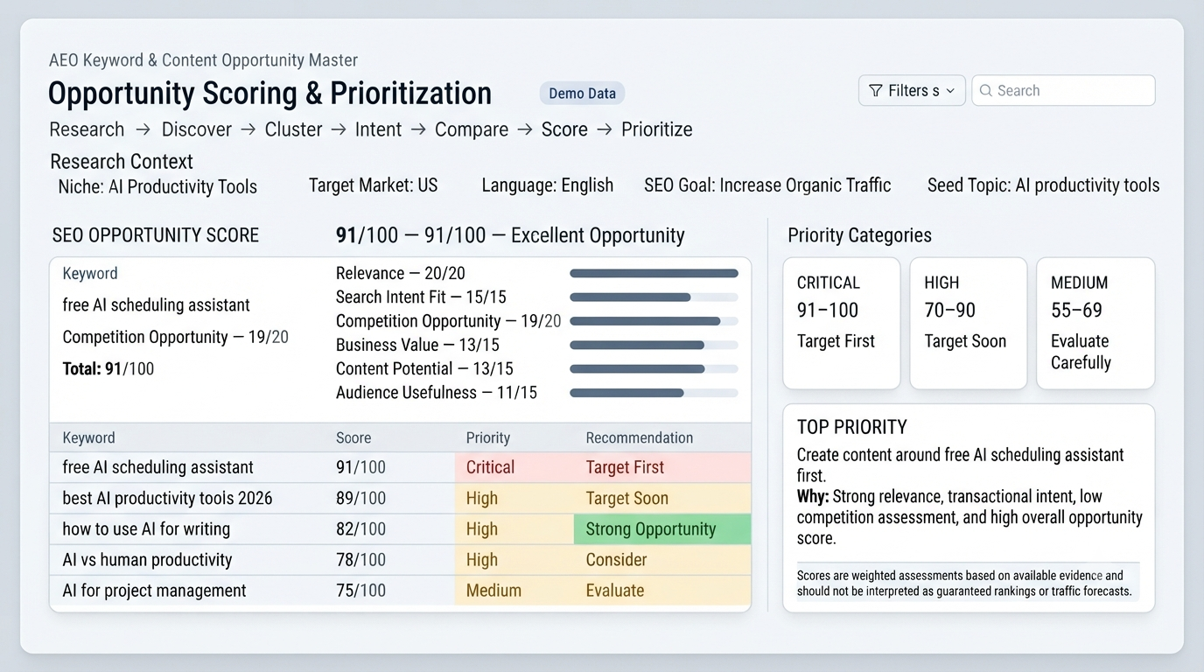Viewport: 1204px width, 672px height.
Task: Click into the Search field
Action: tap(1063, 90)
